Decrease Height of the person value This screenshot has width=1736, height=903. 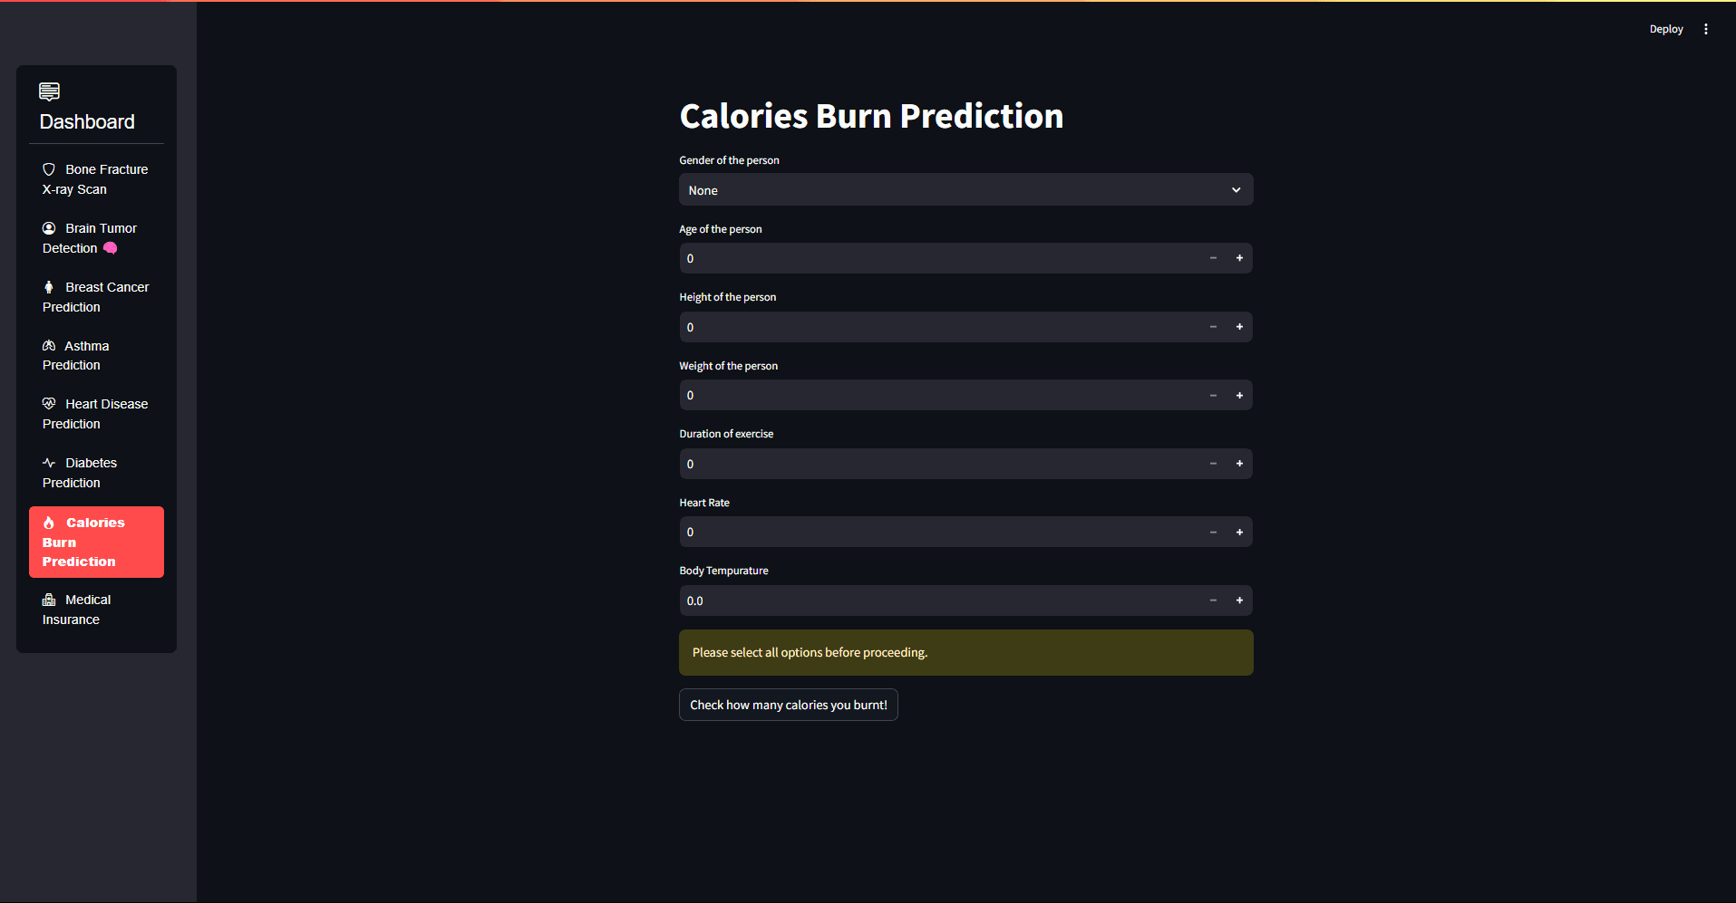click(1213, 327)
